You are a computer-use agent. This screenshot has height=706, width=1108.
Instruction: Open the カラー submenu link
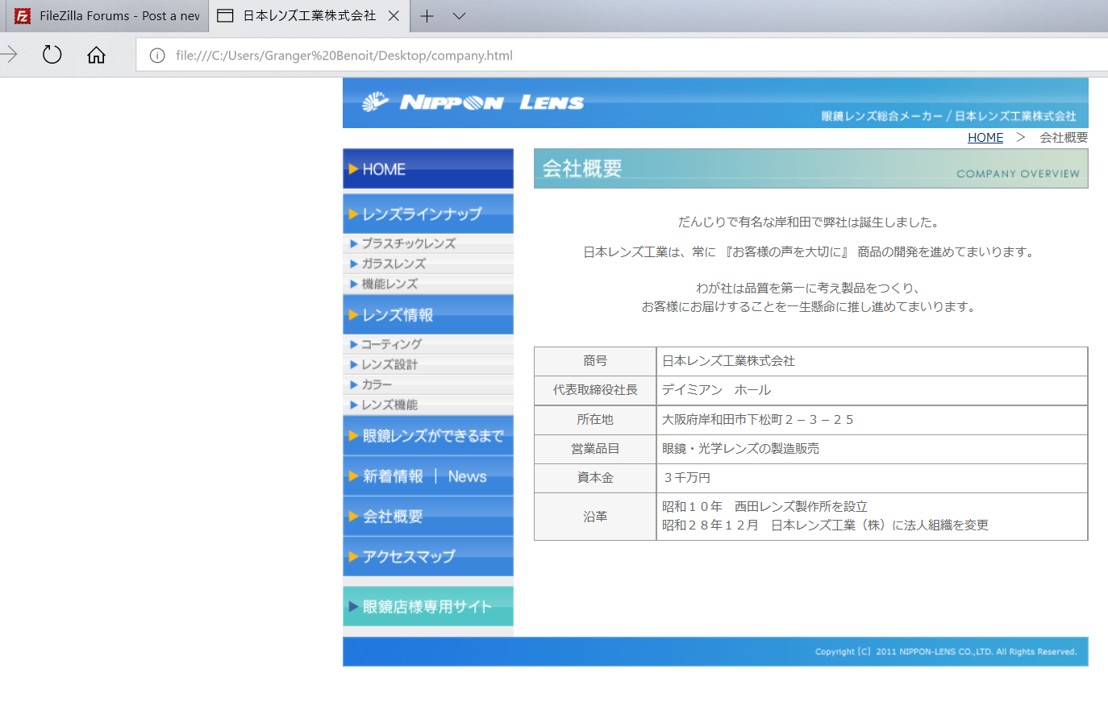tap(428, 384)
